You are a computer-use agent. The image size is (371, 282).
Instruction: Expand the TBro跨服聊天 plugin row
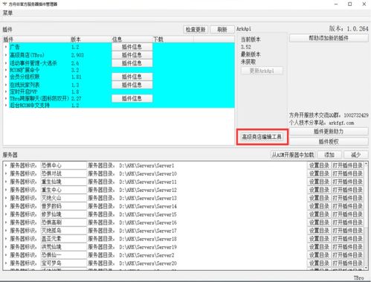coord(6,99)
